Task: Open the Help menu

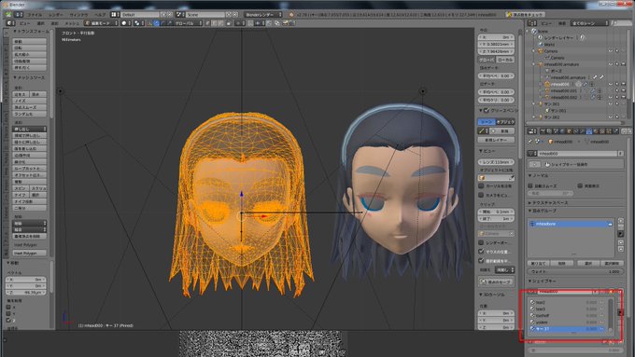Action: pos(100,15)
